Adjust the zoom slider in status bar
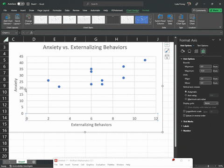 (208, 166)
